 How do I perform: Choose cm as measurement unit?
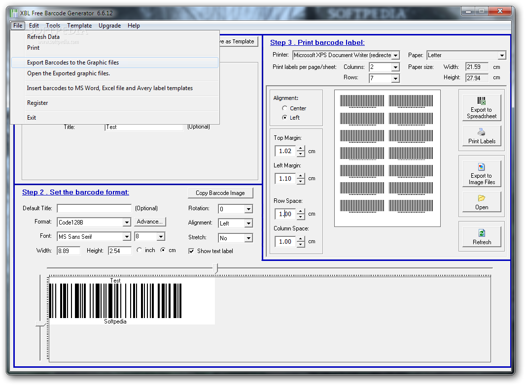point(163,250)
